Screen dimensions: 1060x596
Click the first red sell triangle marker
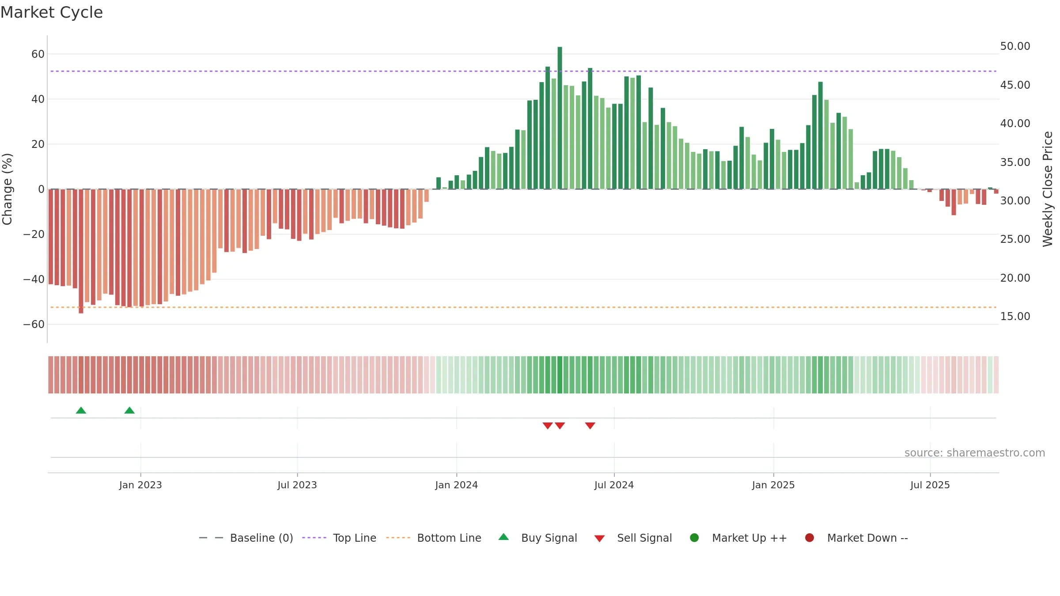[x=548, y=426]
